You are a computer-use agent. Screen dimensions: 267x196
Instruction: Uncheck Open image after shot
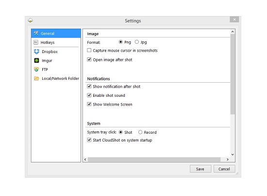pos(89,59)
